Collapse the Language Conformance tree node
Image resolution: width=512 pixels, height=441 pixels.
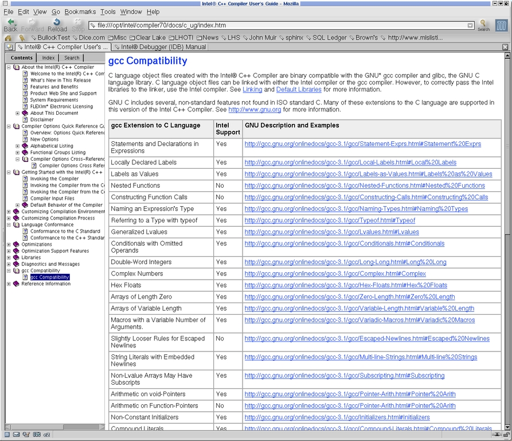[x=9, y=225]
